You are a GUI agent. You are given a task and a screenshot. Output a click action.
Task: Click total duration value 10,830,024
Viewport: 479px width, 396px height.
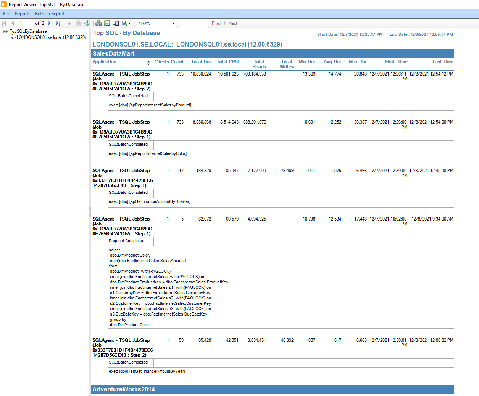coord(201,74)
